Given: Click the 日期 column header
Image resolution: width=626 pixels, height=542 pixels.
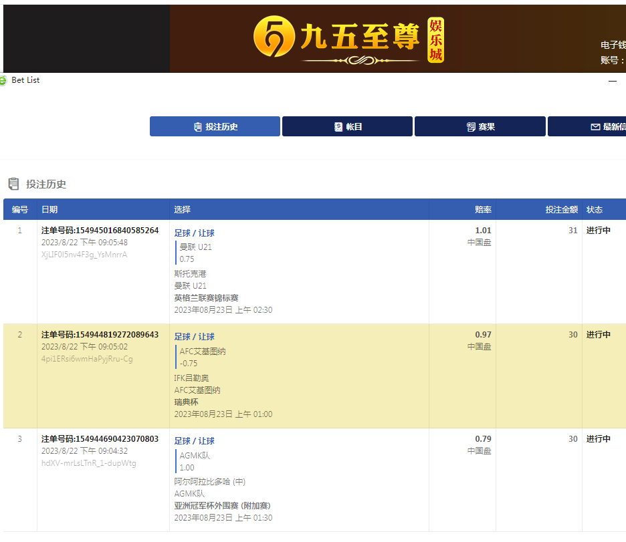Looking at the screenshot, I should click(49, 210).
